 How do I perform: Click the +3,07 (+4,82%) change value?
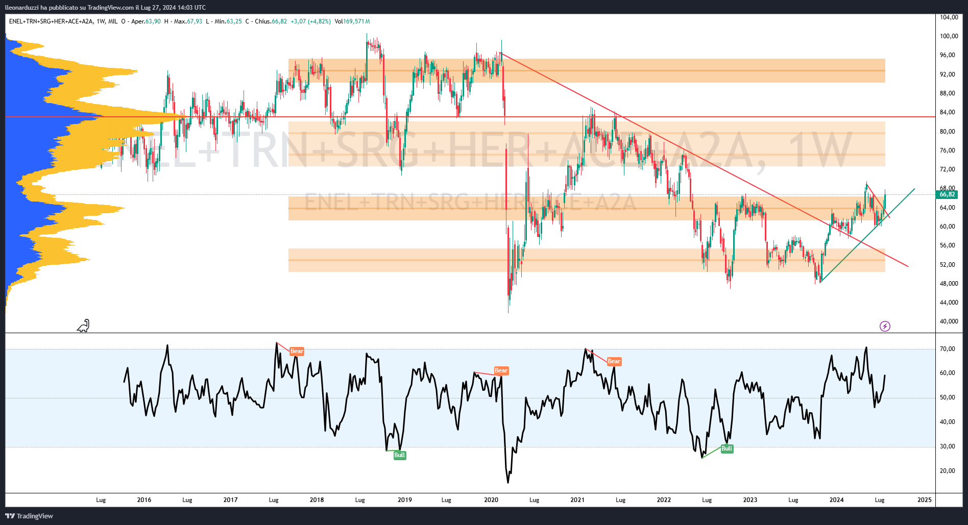point(310,21)
